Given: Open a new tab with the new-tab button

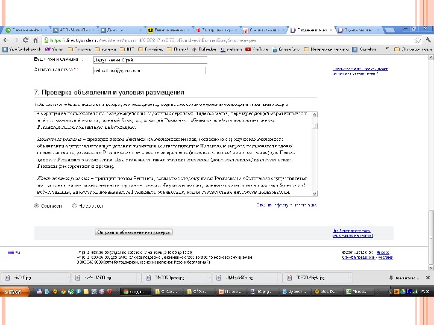Looking at the screenshot, I should 389,30.
